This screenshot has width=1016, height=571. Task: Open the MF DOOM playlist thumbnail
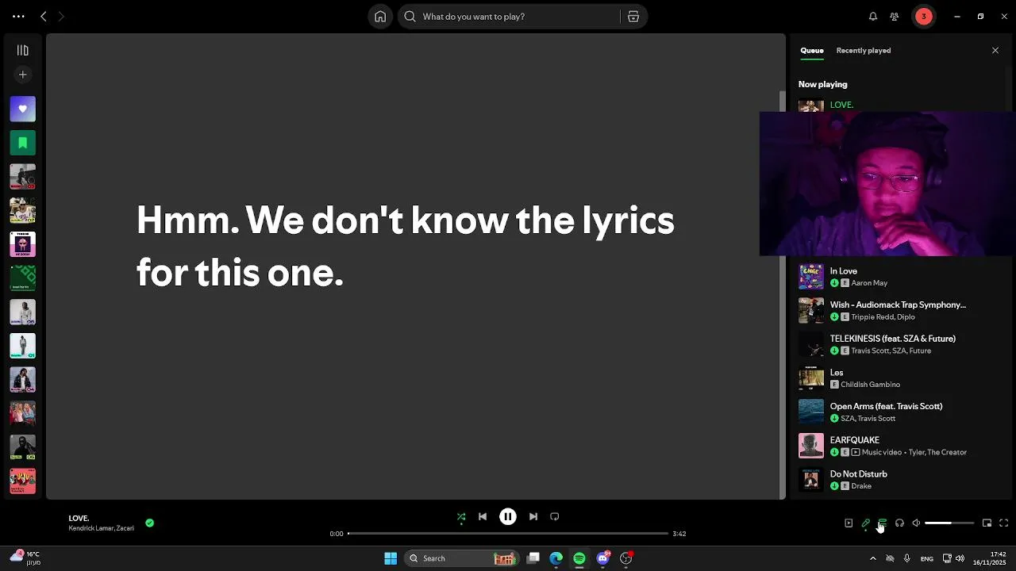tap(22, 244)
